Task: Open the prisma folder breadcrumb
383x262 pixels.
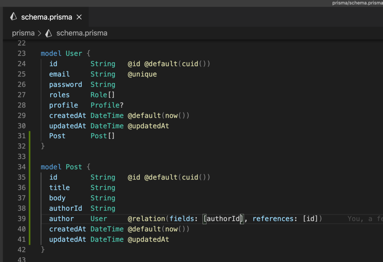Action: (x=23, y=33)
